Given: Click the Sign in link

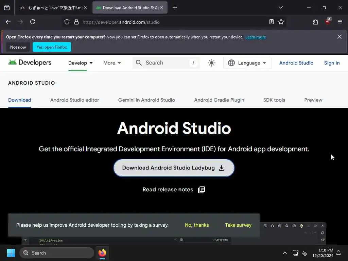Looking at the screenshot, I should point(332,63).
